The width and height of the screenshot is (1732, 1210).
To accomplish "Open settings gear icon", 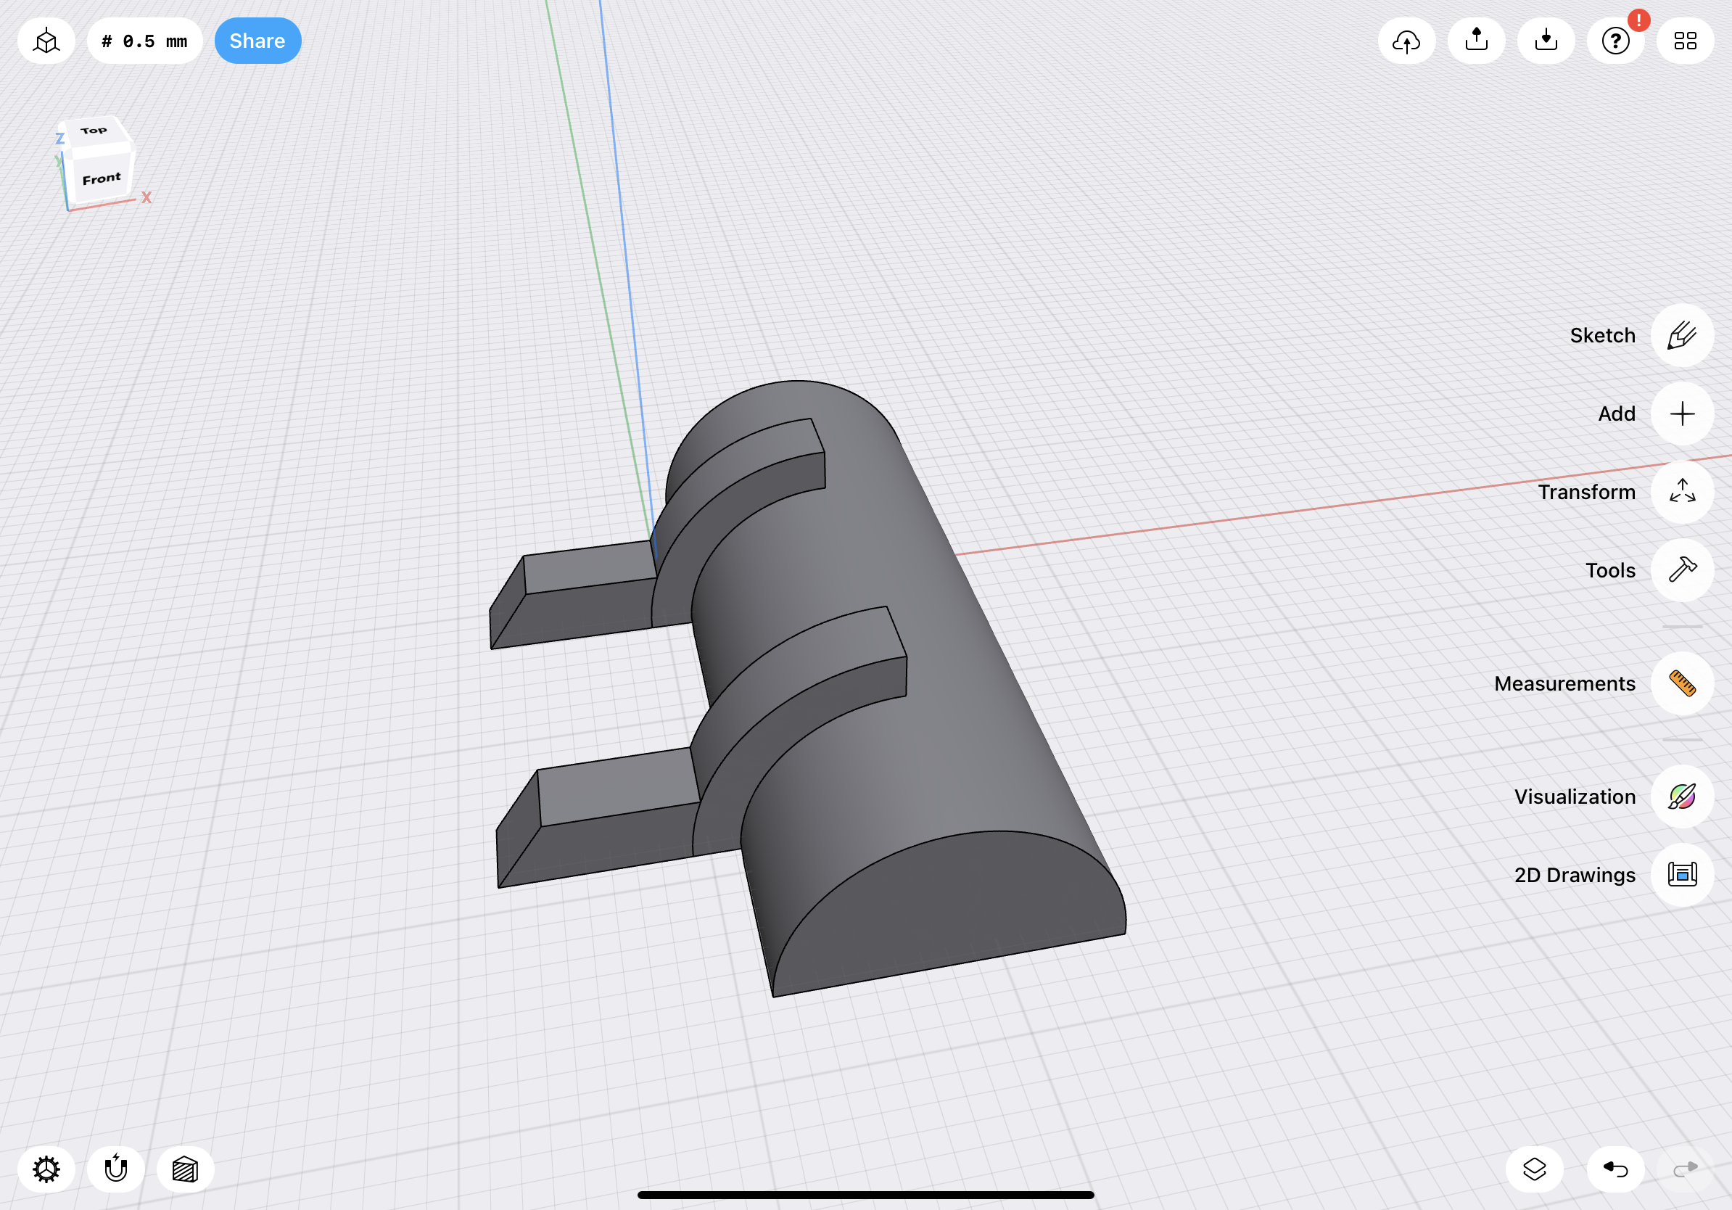I will pyautogui.click(x=46, y=1169).
